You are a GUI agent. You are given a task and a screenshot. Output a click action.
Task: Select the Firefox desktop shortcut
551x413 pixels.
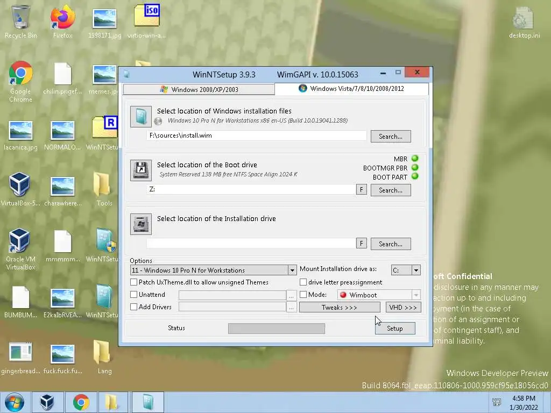point(62,21)
